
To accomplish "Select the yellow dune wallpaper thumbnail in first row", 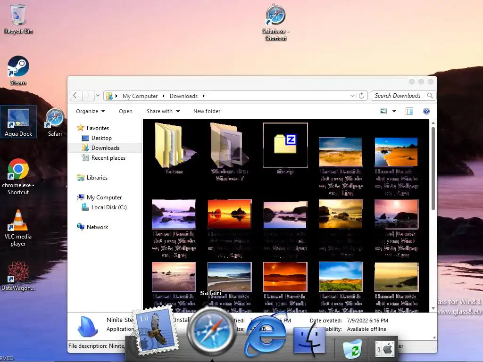I will click(341, 152).
